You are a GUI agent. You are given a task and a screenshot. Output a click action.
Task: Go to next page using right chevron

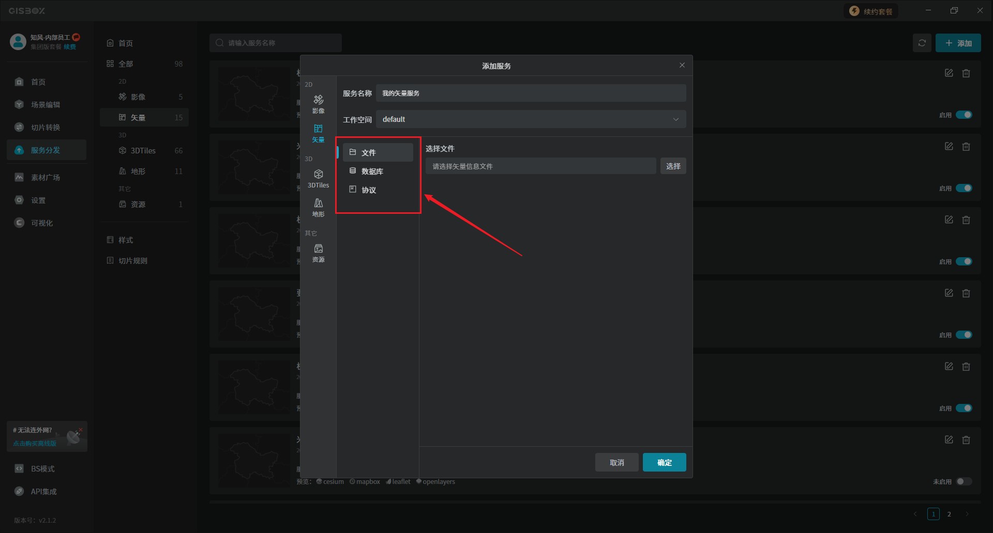pyautogui.click(x=967, y=514)
